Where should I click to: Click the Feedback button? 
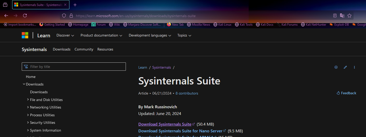pyautogui.click(x=346, y=93)
